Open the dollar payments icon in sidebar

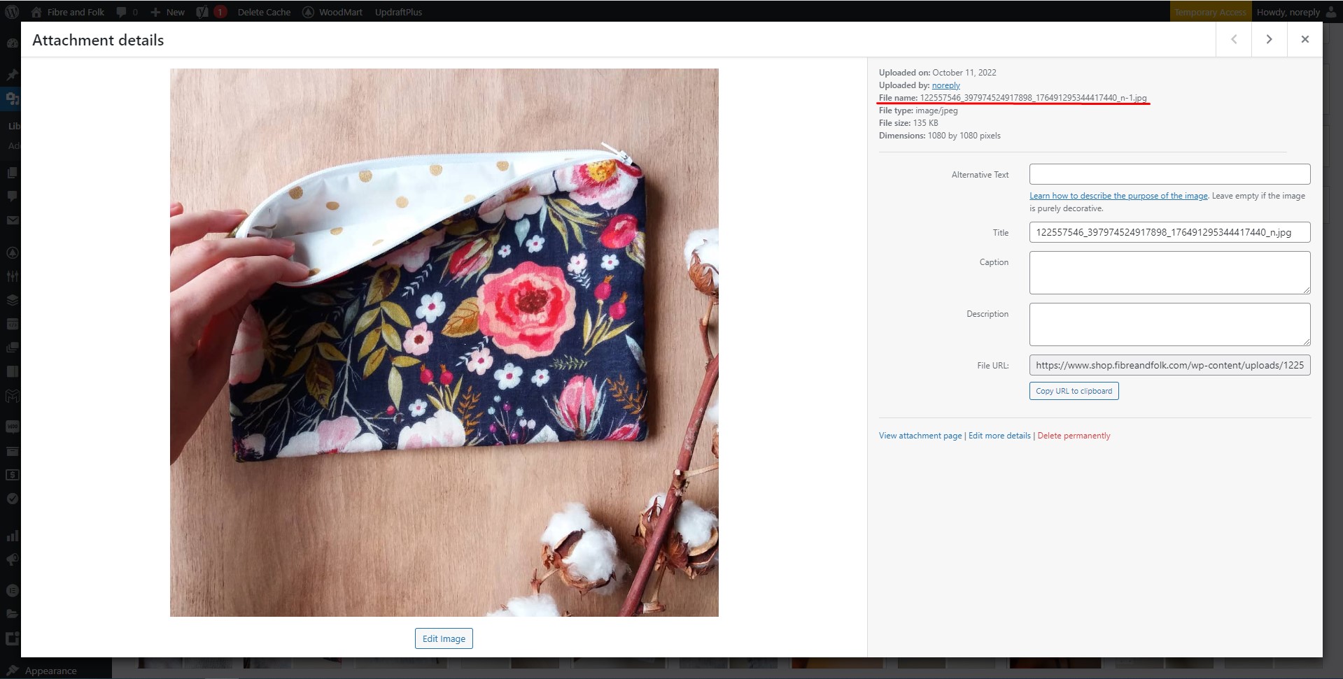(12, 475)
